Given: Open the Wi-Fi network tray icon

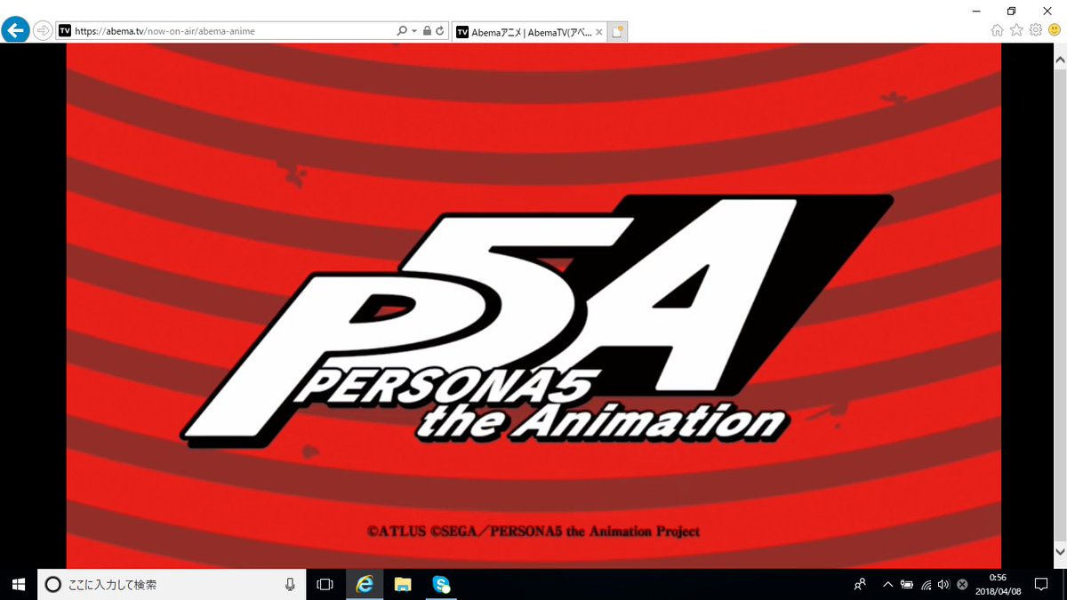Looking at the screenshot, I should [x=926, y=584].
